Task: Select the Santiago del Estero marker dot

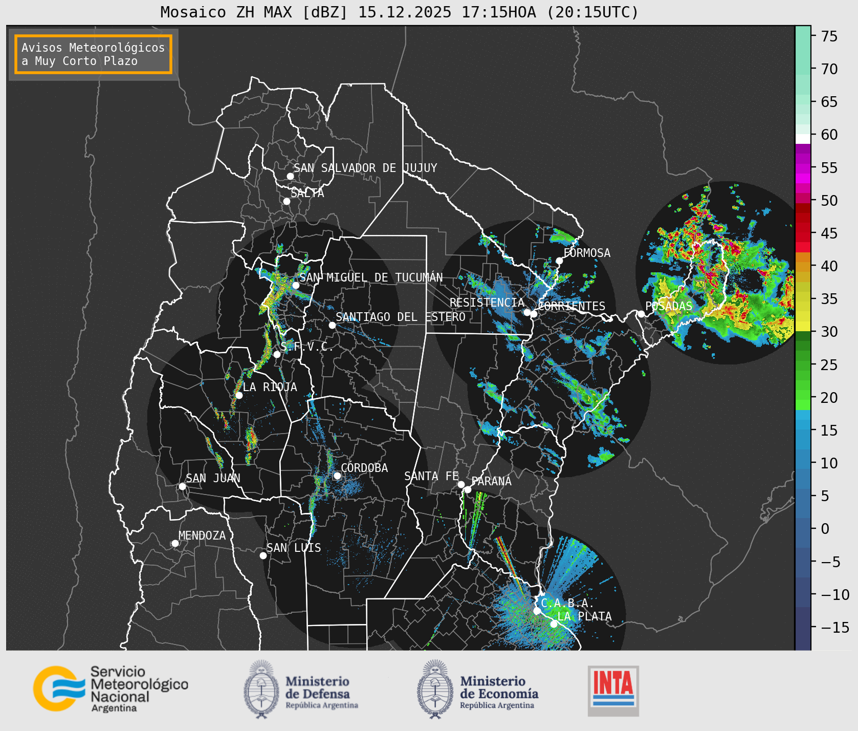Action: pos(332,325)
